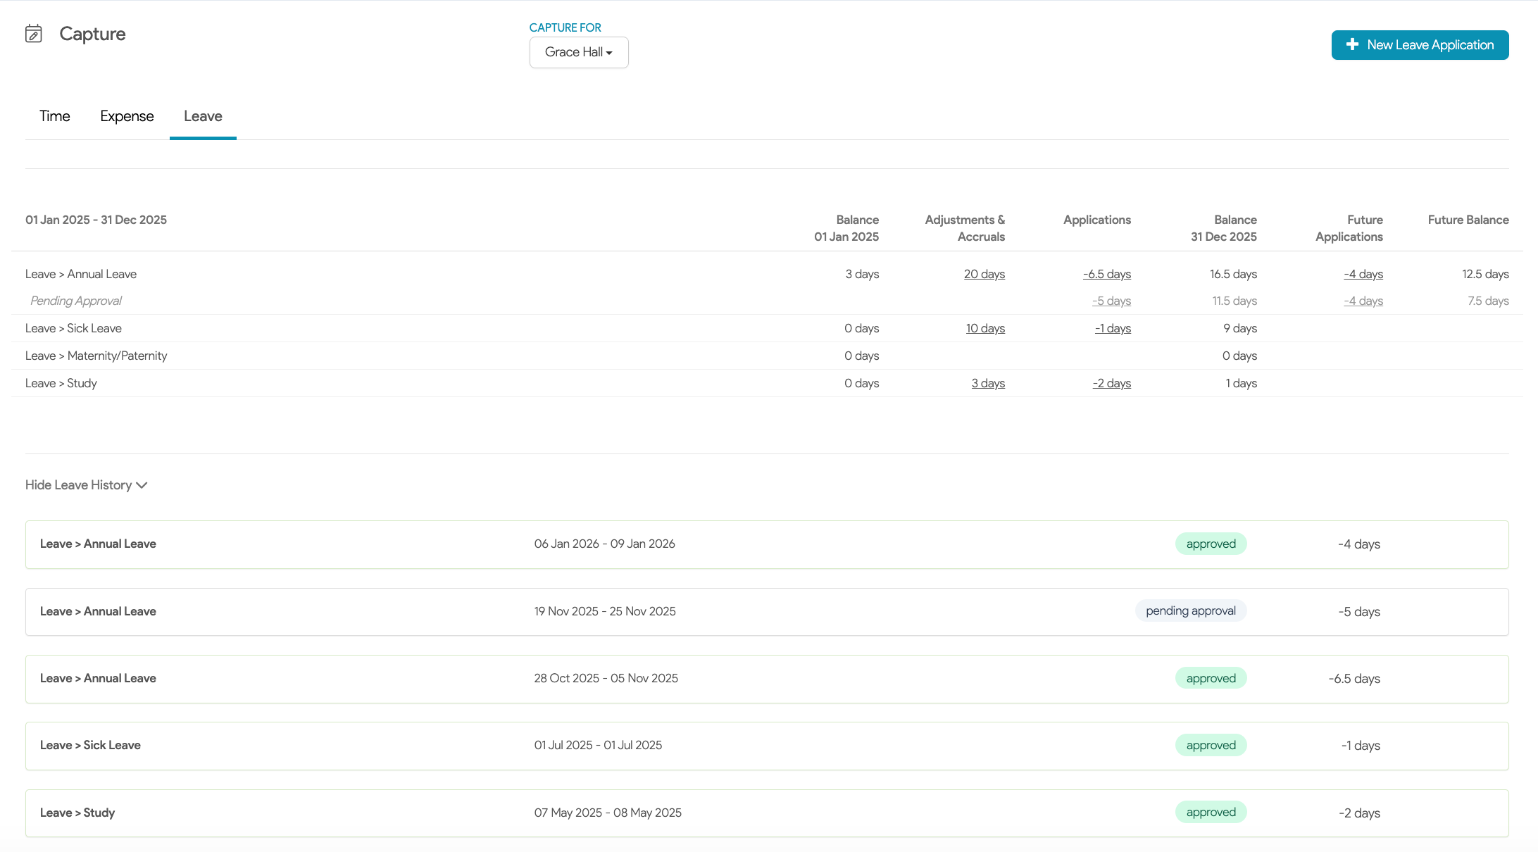Open Annual Leave -6.5 days applications link
1538x852 pixels.
click(1106, 274)
